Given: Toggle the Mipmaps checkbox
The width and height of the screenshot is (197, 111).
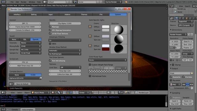Looking at the screenshot, I should point(50,27).
